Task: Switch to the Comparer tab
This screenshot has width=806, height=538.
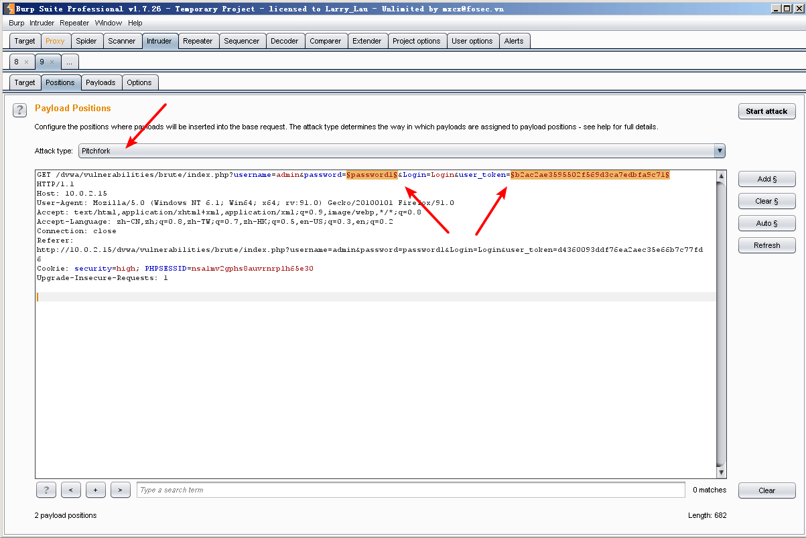Action: pyautogui.click(x=326, y=41)
